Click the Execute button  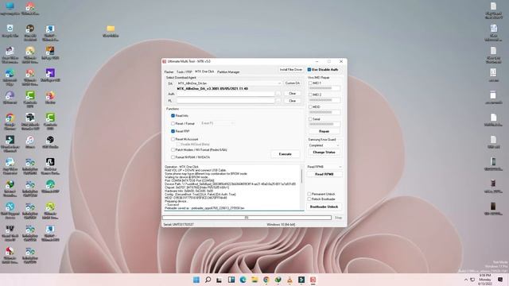click(285, 154)
